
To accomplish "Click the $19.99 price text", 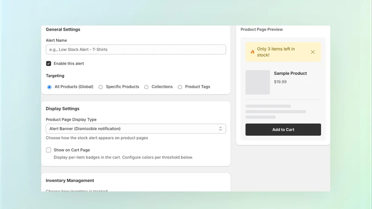I will coord(280,82).
